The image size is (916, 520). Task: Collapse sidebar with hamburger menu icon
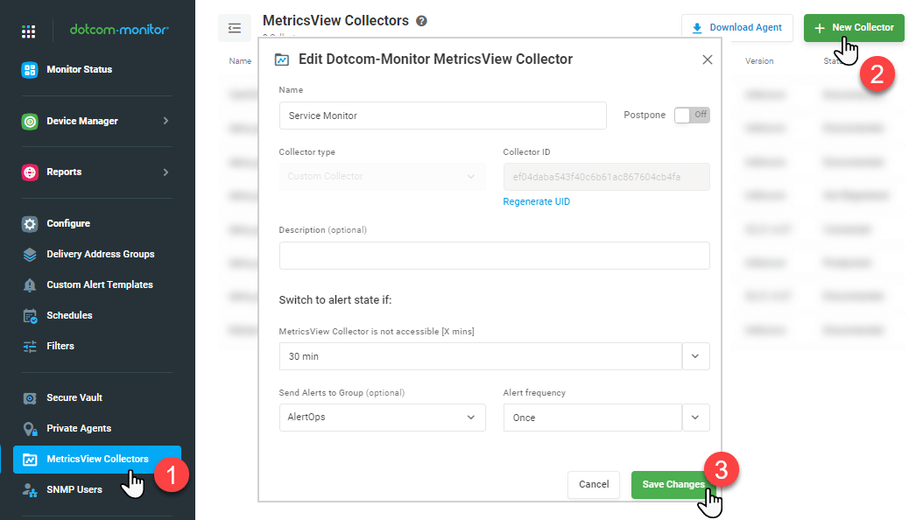tap(235, 28)
